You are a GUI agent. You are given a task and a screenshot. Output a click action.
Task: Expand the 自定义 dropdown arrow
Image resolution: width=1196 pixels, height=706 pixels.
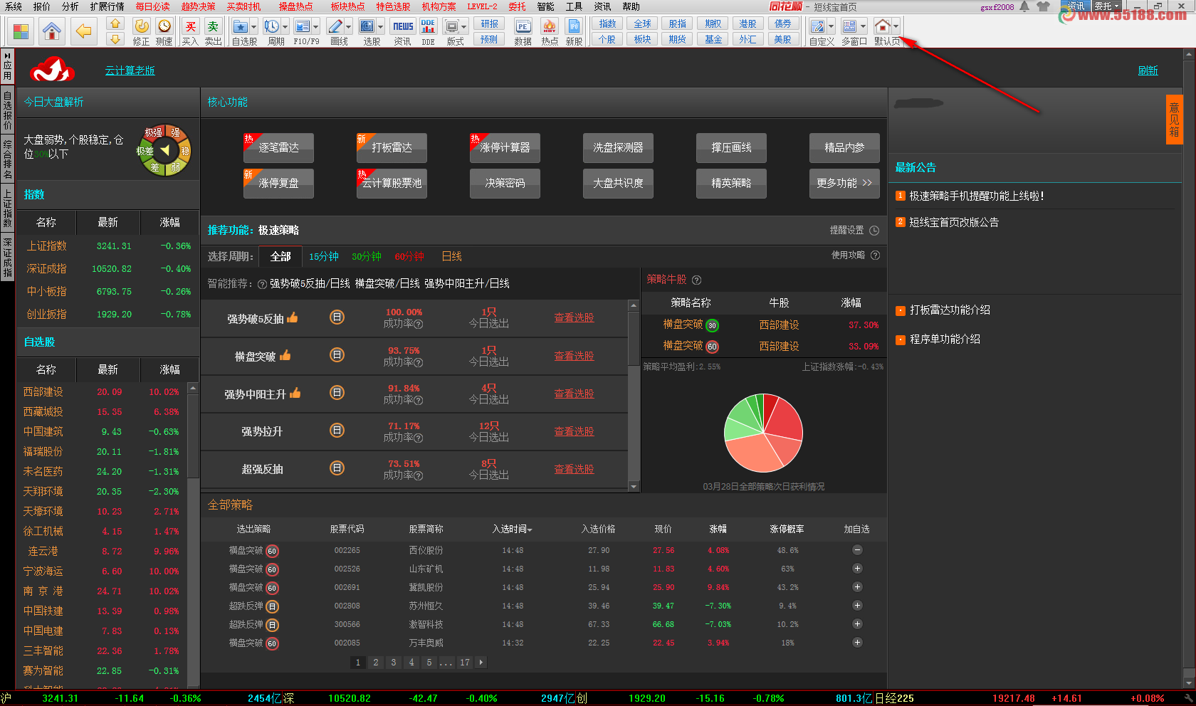pos(831,27)
